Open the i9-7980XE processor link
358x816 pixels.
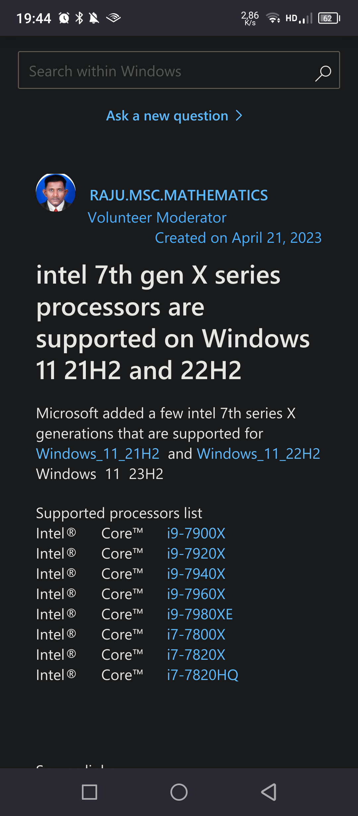[x=200, y=614]
